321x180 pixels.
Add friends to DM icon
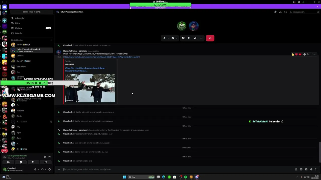[x=280, y=12]
